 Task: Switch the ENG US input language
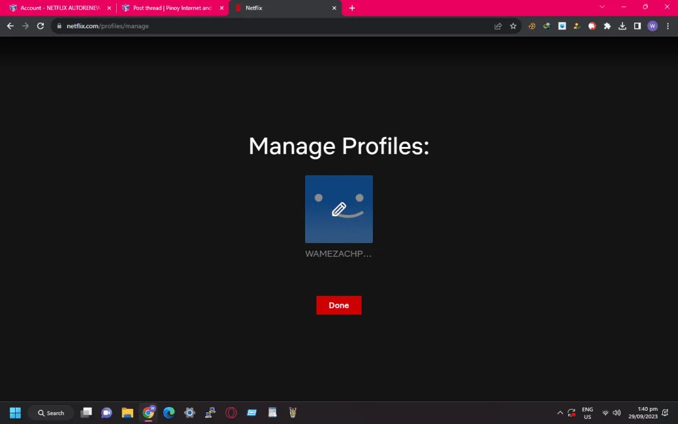click(x=587, y=413)
